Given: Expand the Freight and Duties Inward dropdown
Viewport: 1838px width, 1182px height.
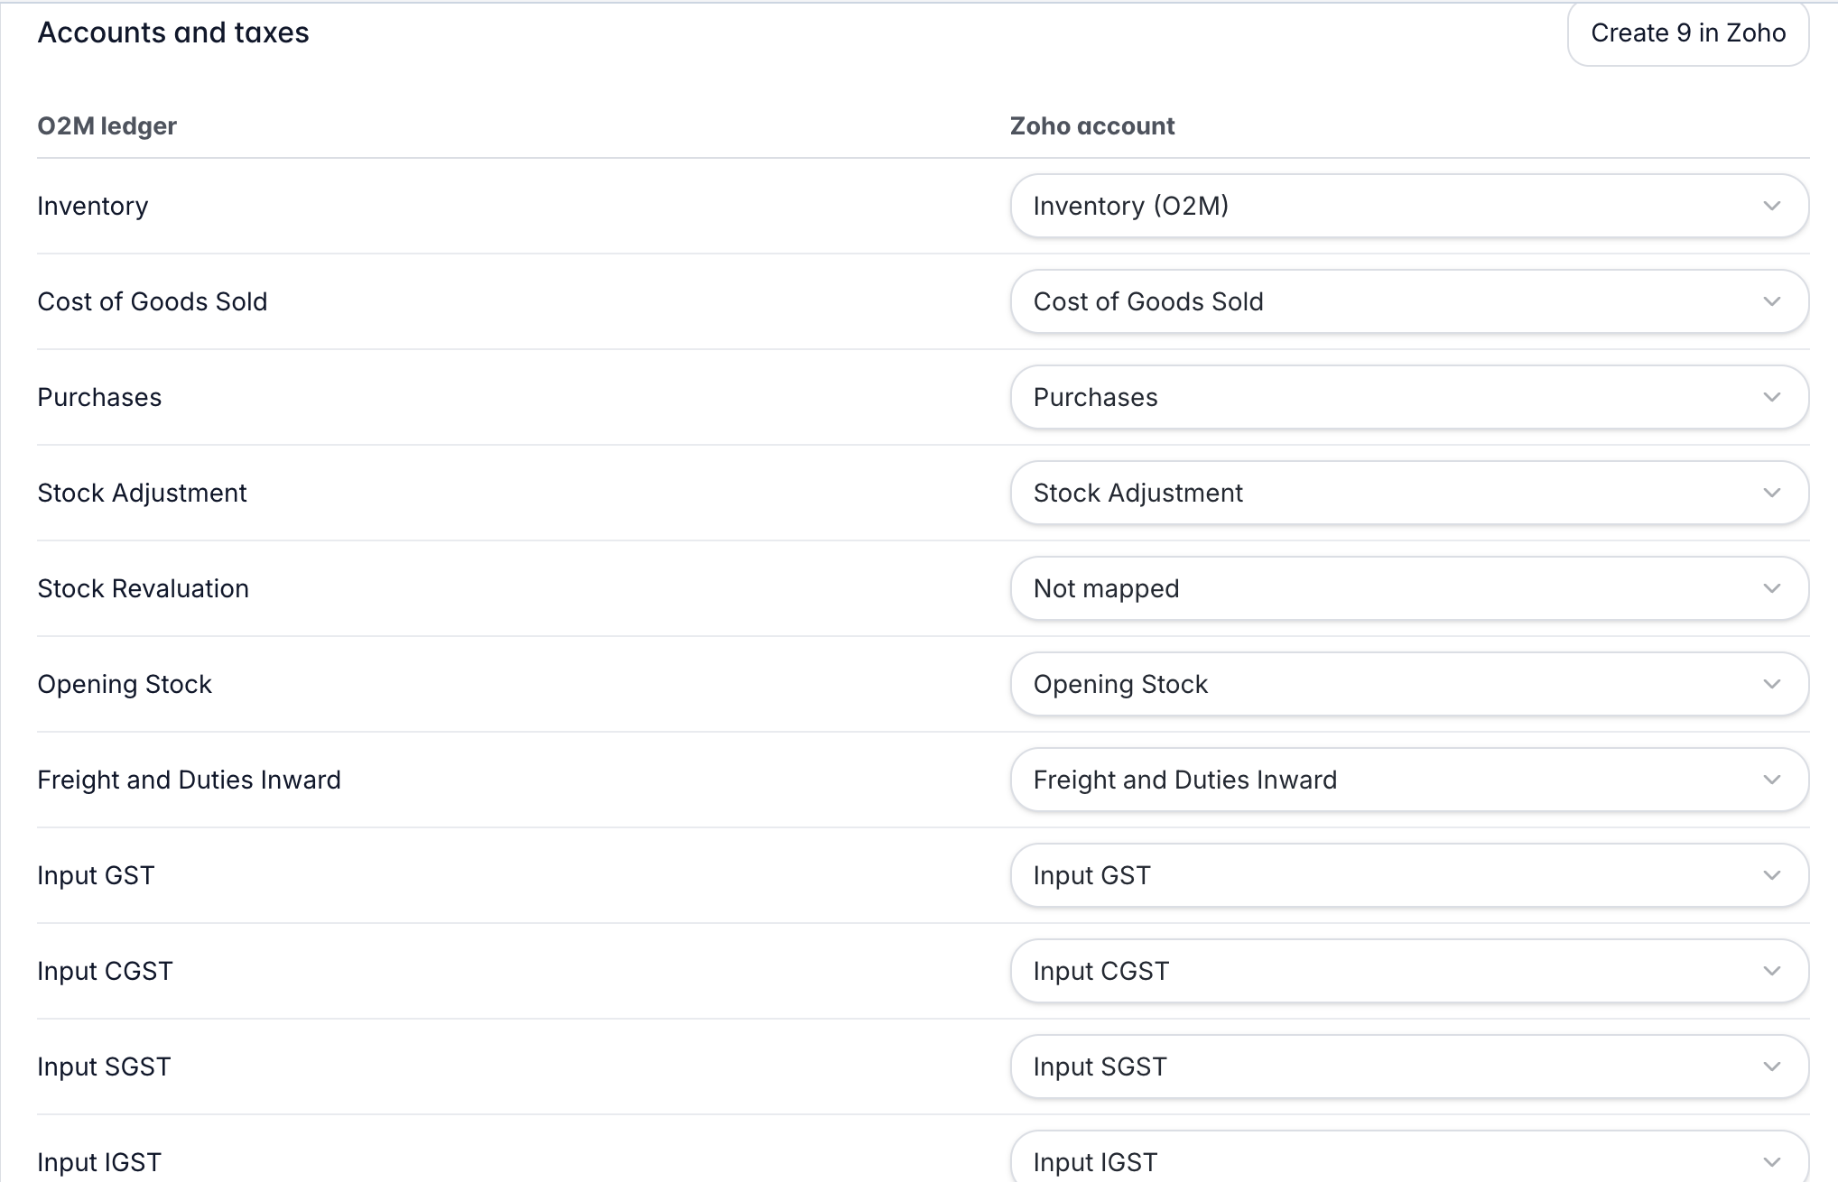Looking at the screenshot, I should click(1409, 780).
